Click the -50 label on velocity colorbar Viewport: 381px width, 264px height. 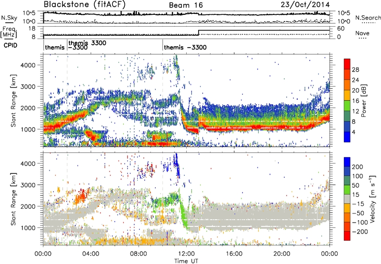358,213
